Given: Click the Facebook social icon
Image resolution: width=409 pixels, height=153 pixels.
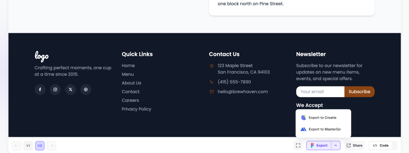Looking at the screenshot, I should 40,90.
